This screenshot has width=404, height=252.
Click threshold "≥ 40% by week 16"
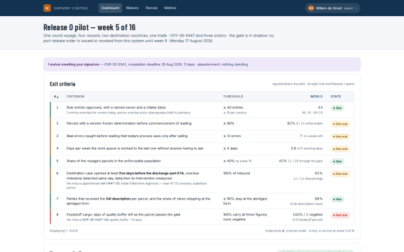237,161
